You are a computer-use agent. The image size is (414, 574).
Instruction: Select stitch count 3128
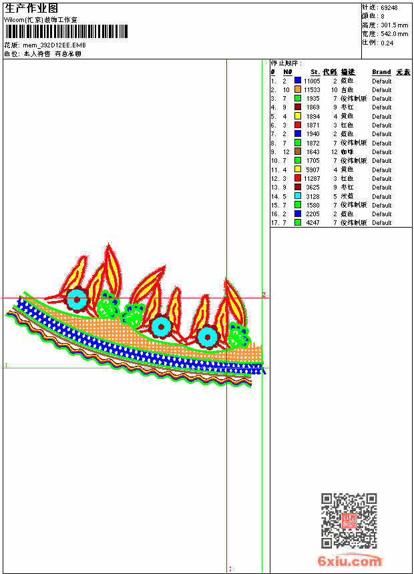[313, 197]
